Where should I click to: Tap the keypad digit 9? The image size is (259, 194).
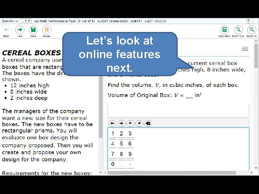coord(130,154)
